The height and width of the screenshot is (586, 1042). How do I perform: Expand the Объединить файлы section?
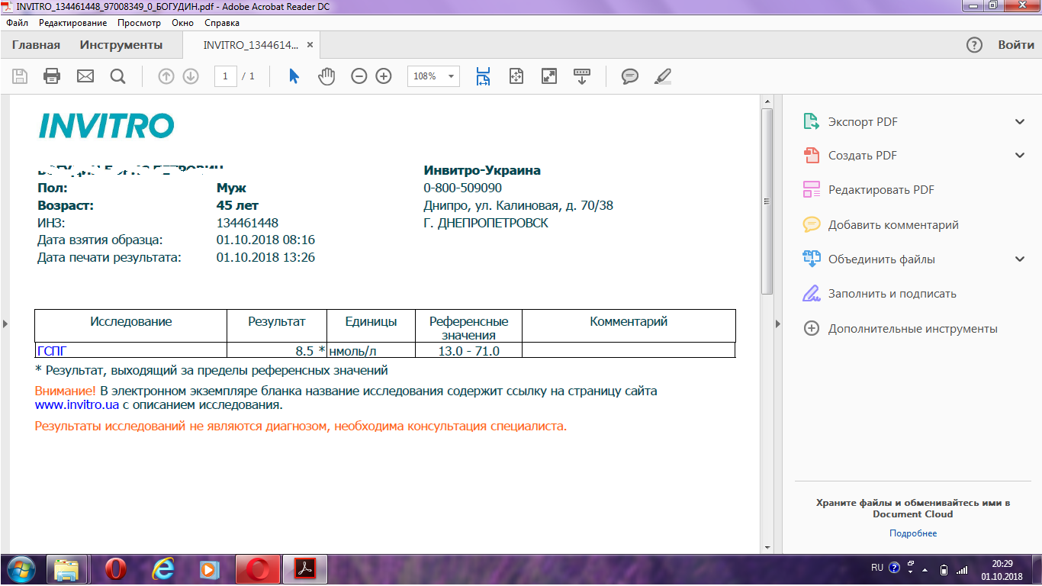point(1020,259)
